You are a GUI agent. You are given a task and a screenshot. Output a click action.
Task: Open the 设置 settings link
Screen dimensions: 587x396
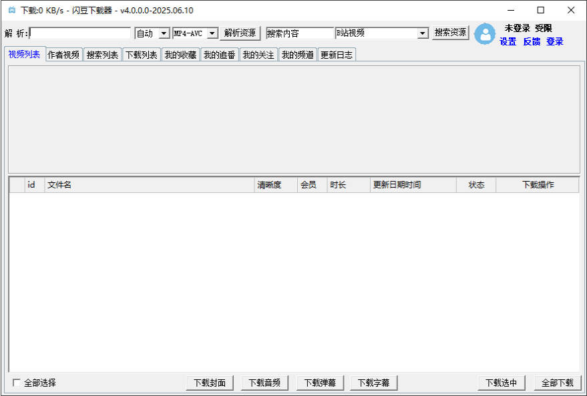507,42
